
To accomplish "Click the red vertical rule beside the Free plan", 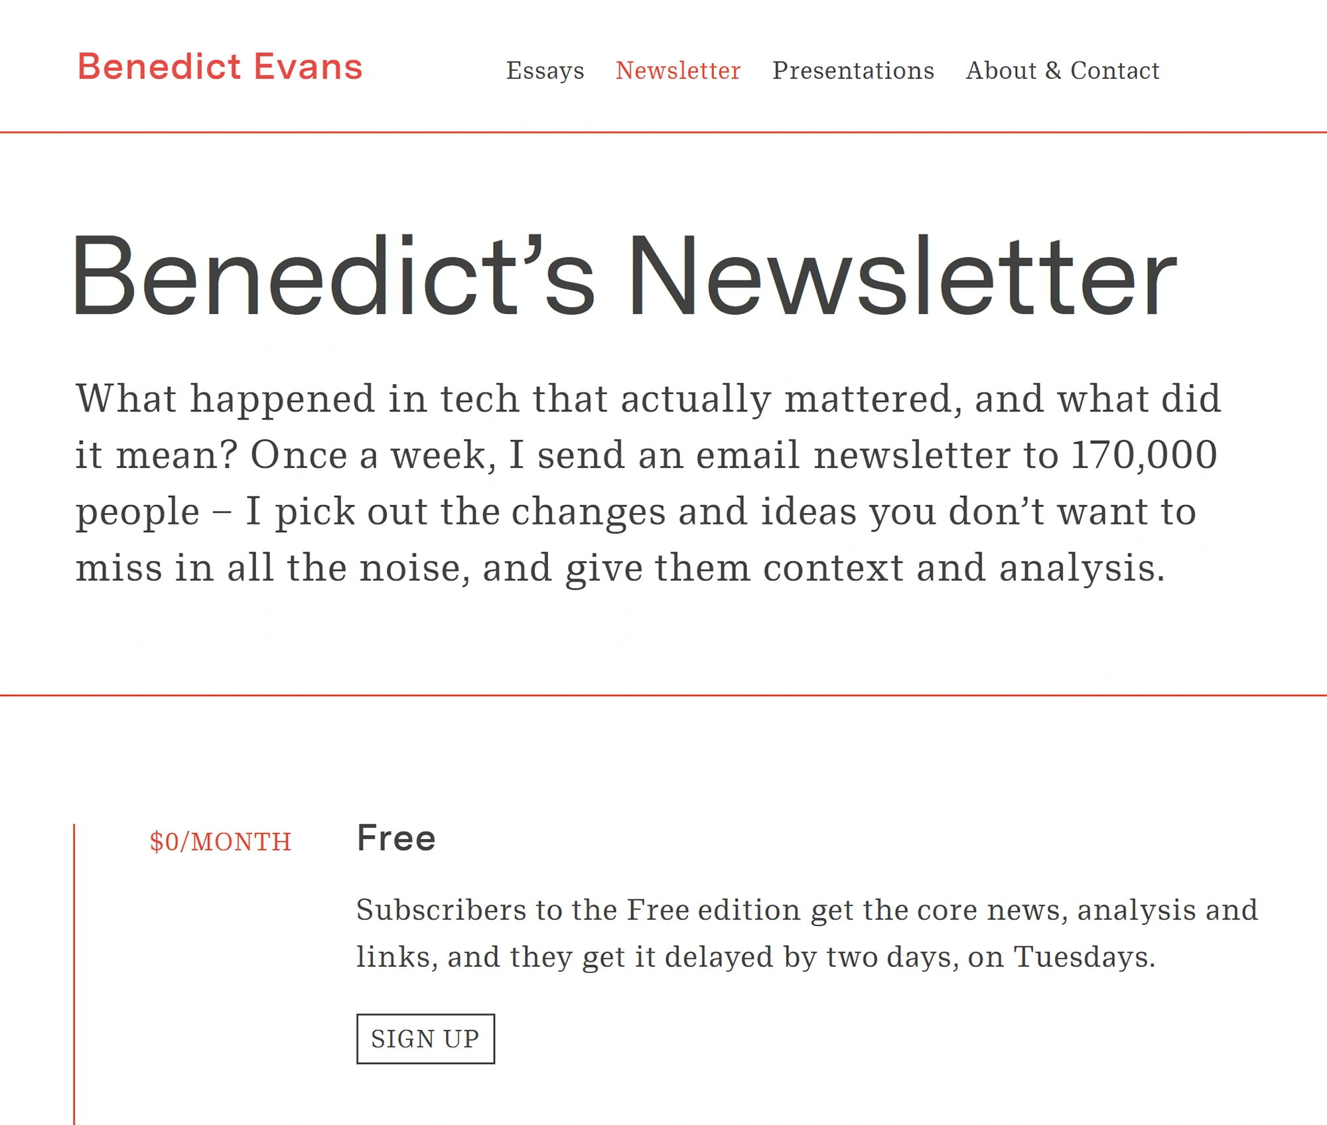I will [x=74, y=962].
